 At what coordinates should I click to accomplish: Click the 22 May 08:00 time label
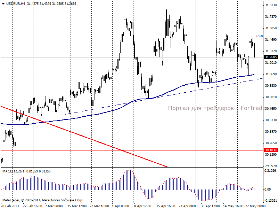pos(255,206)
